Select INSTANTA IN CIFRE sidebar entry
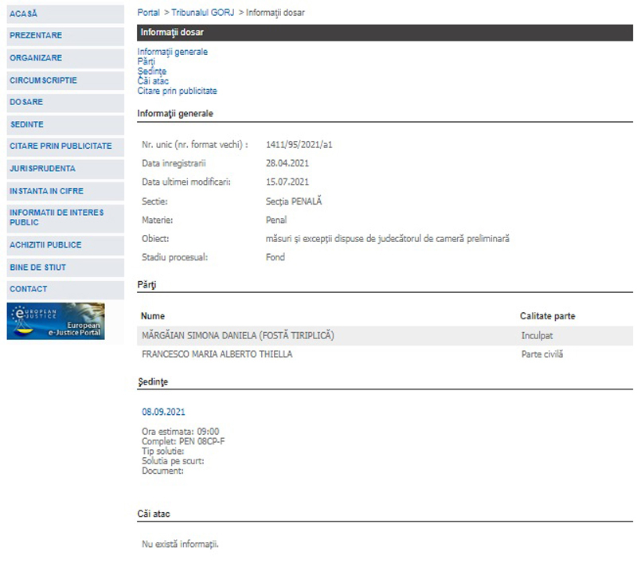Screen dimensions: 637x563 click(46, 191)
